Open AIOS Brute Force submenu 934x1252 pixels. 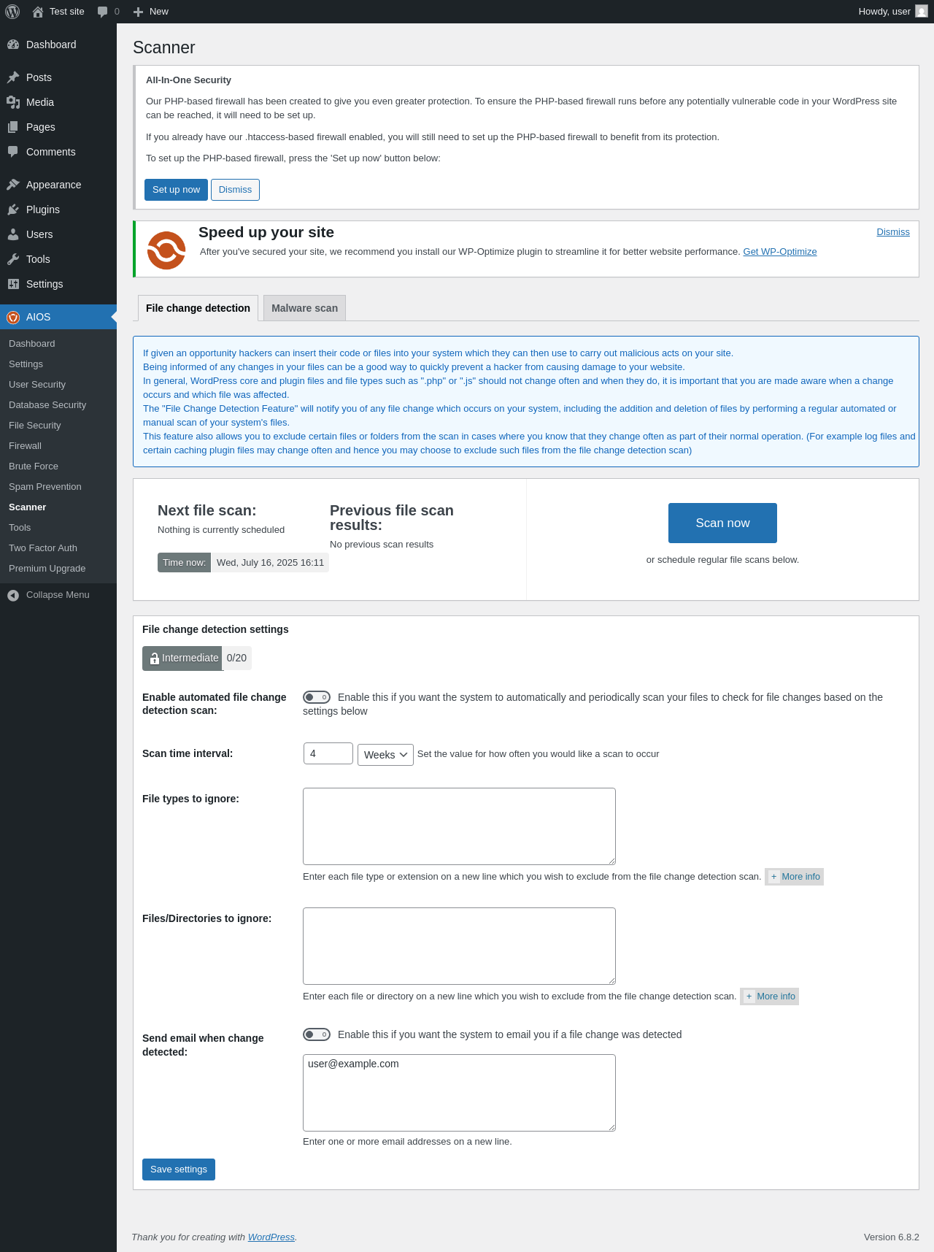(x=58, y=466)
